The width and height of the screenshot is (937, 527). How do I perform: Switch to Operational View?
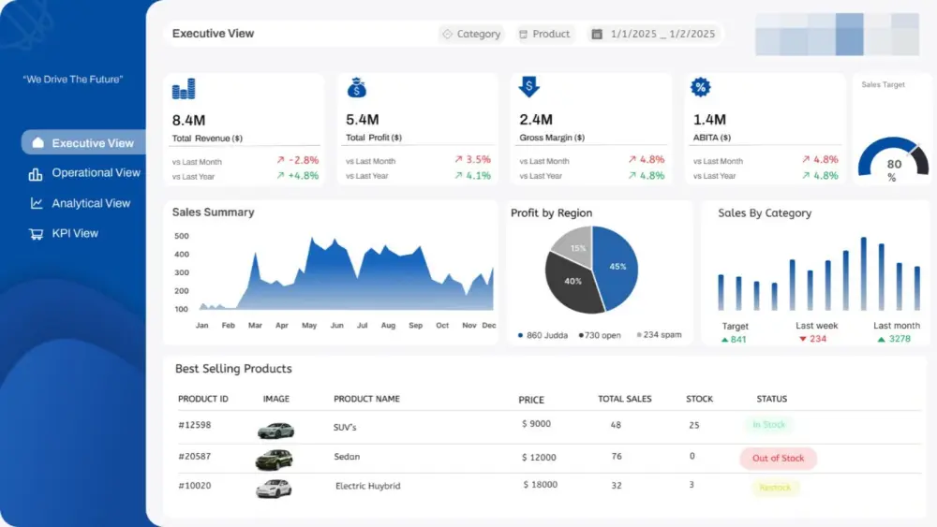(x=96, y=172)
